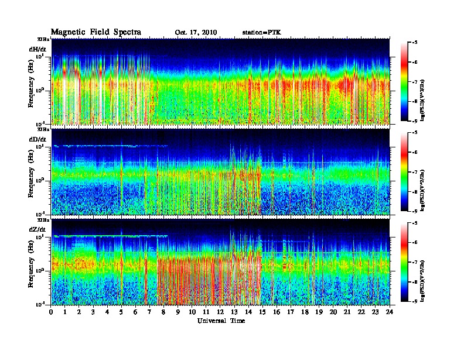Image resolution: width=464 pixels, height=358 pixels.
Task: Click the dZ/dt panel label
Action: [x=37, y=229]
